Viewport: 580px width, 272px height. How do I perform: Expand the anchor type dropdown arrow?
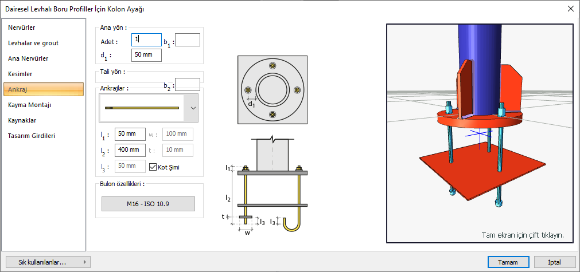pos(193,108)
